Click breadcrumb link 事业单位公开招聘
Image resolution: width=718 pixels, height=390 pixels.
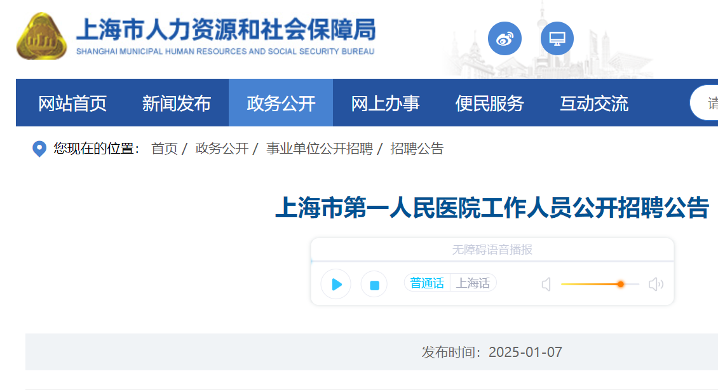tap(320, 149)
